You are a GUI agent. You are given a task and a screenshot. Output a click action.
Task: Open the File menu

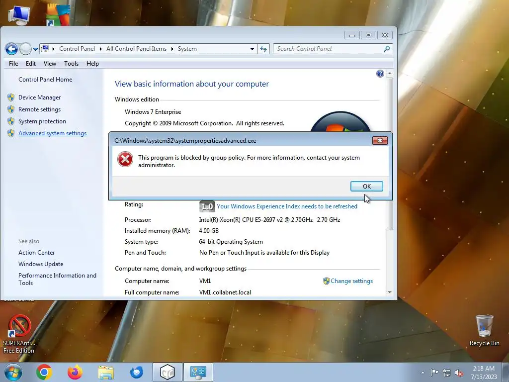pos(13,64)
